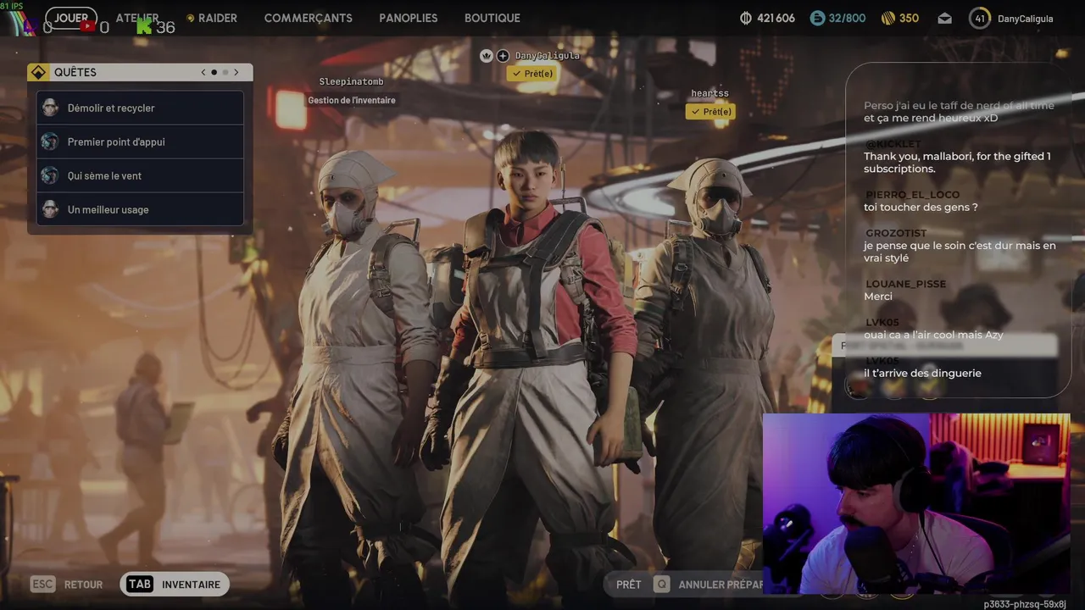This screenshot has width=1085, height=610.
Task: Open INVENTAIRE with the TAB button
Action: [175, 585]
